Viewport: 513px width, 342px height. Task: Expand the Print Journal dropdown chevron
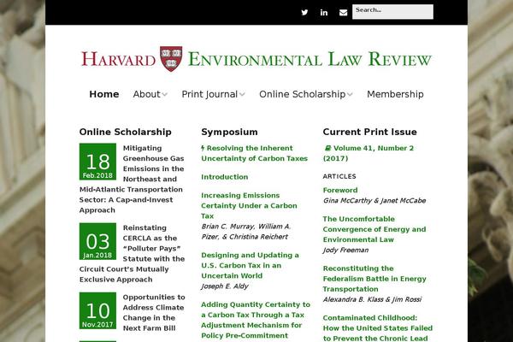(242, 95)
